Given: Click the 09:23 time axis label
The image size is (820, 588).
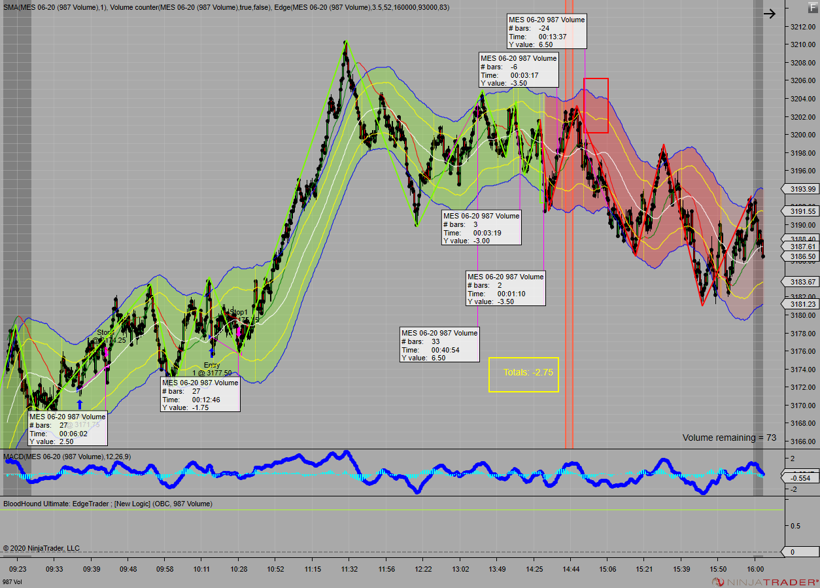Looking at the screenshot, I should tap(18, 570).
